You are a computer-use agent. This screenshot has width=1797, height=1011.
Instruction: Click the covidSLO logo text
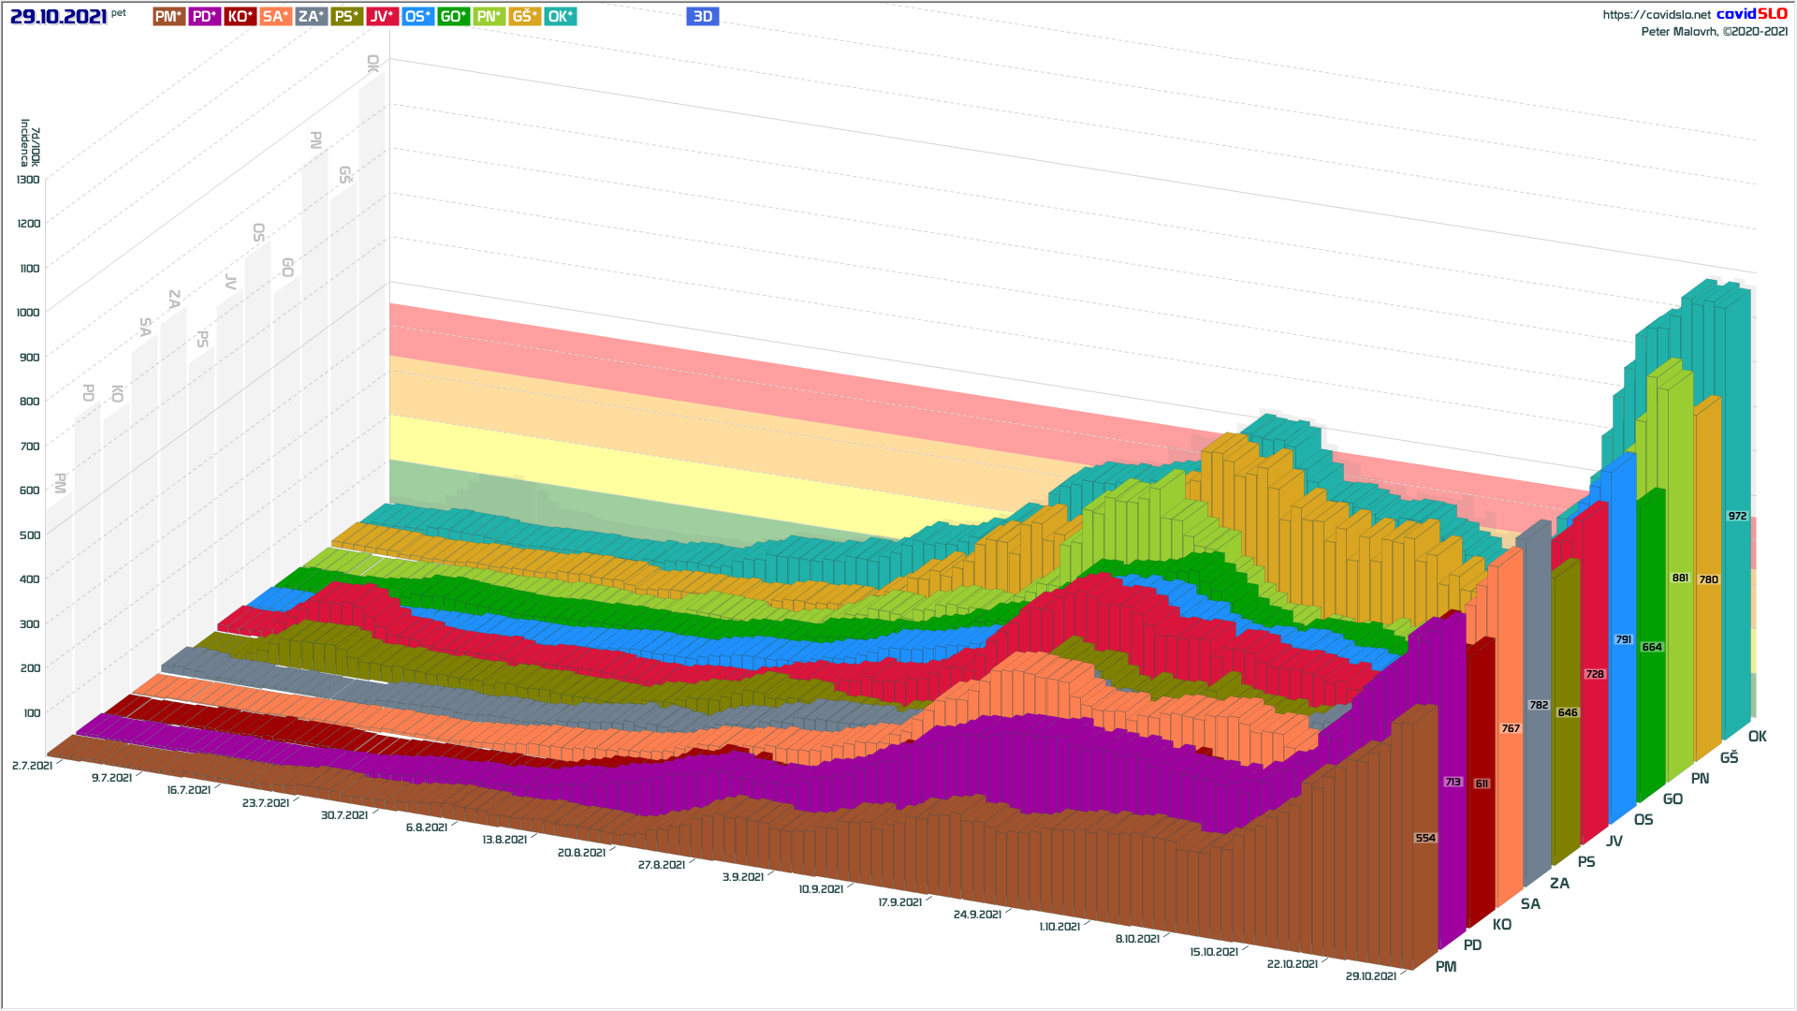[1751, 14]
